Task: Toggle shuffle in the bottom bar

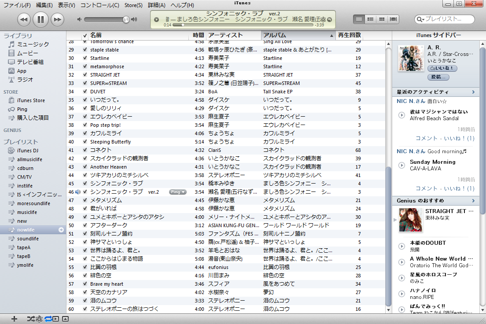Action: (31, 319)
